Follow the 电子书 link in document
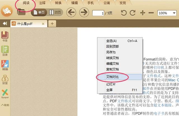The height and width of the screenshot is (116, 179). pos(159,113)
